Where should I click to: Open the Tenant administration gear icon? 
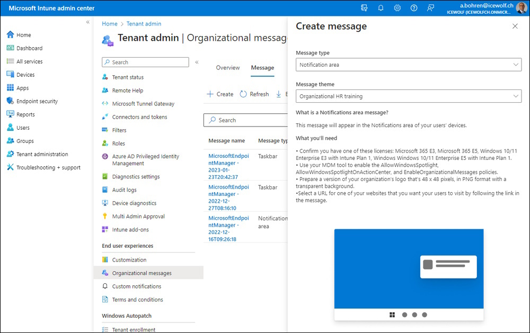[10, 154]
